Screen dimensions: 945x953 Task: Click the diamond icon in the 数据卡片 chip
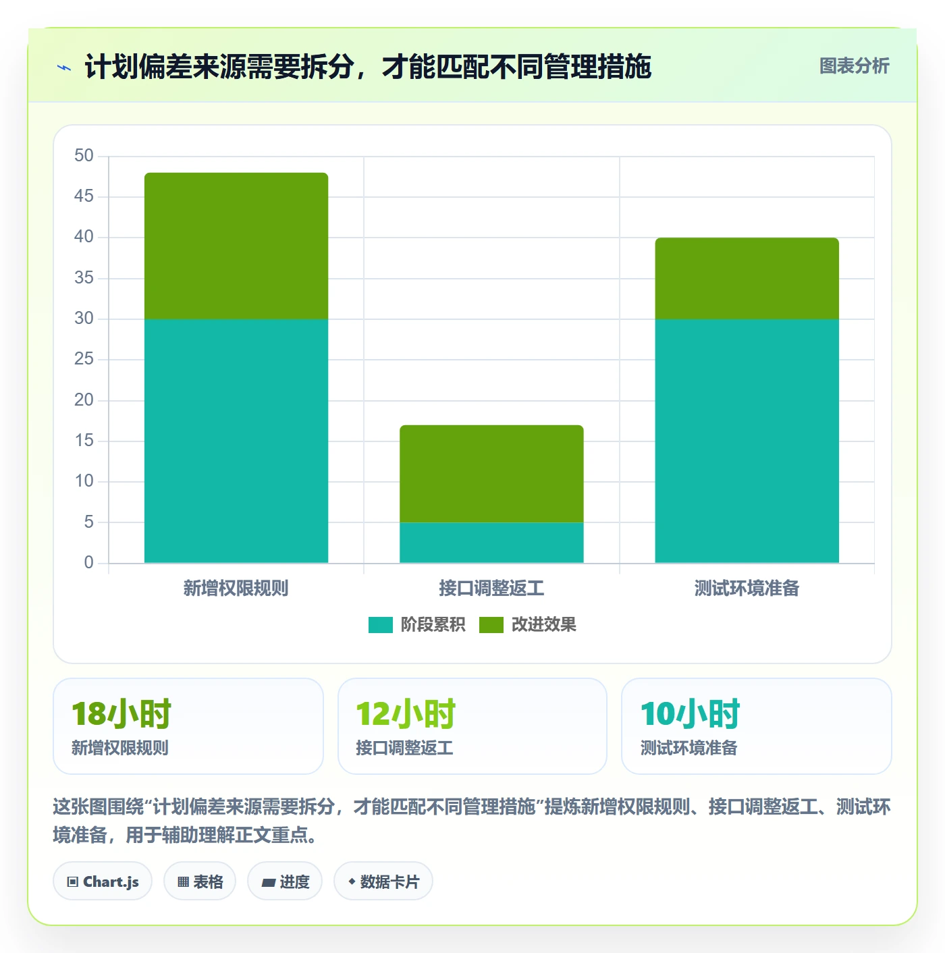coord(352,881)
